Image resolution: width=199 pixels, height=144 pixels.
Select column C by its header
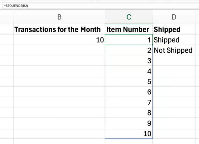click(x=129, y=17)
